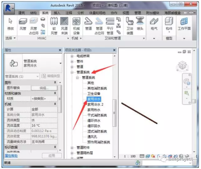Open the 属性帮助 help link

pyautogui.click(x=11, y=156)
